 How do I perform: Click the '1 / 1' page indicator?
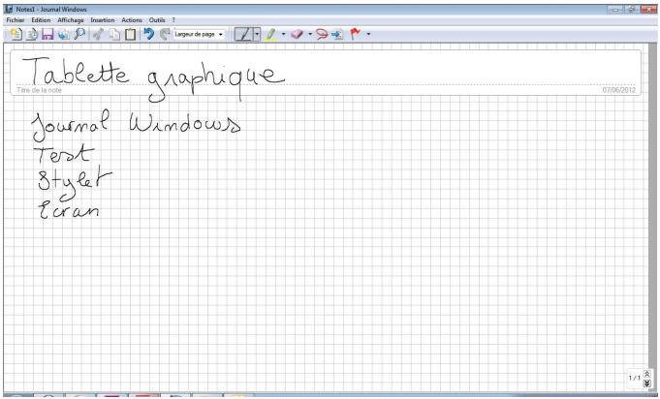click(x=635, y=378)
